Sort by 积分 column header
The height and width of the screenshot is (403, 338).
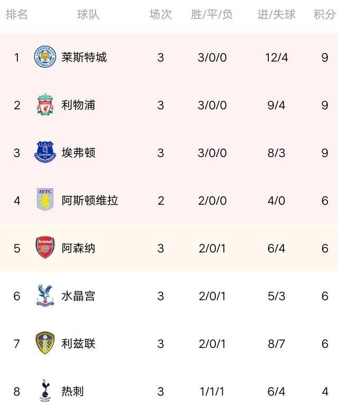pos(325,14)
